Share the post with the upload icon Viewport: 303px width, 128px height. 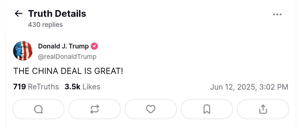pyautogui.click(x=263, y=109)
